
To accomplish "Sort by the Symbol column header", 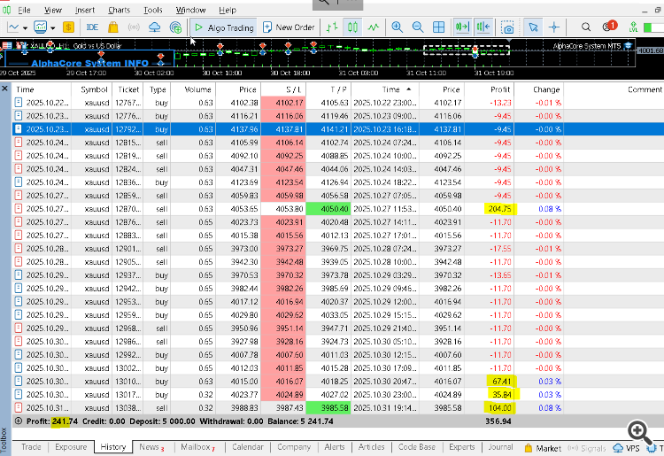I will click(95, 89).
